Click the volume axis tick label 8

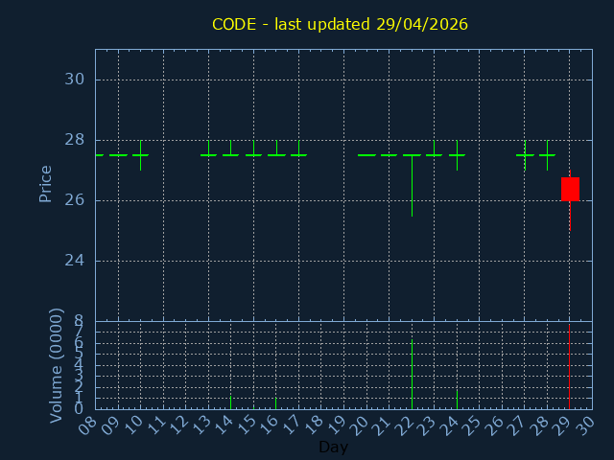click(79, 321)
